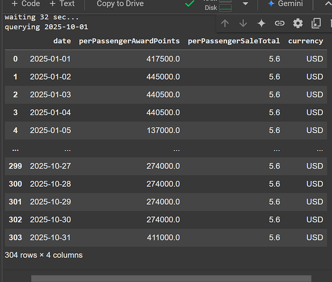The height and width of the screenshot is (282, 332).
Task: Click the green connected checkmark icon
Action: (x=190, y=3)
